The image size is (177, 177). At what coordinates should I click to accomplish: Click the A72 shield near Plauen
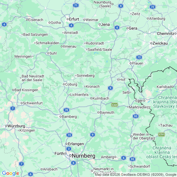click(x=139, y=57)
